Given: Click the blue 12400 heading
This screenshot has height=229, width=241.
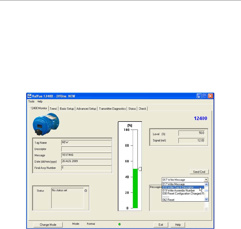Looking at the screenshot, I should pos(200,118).
